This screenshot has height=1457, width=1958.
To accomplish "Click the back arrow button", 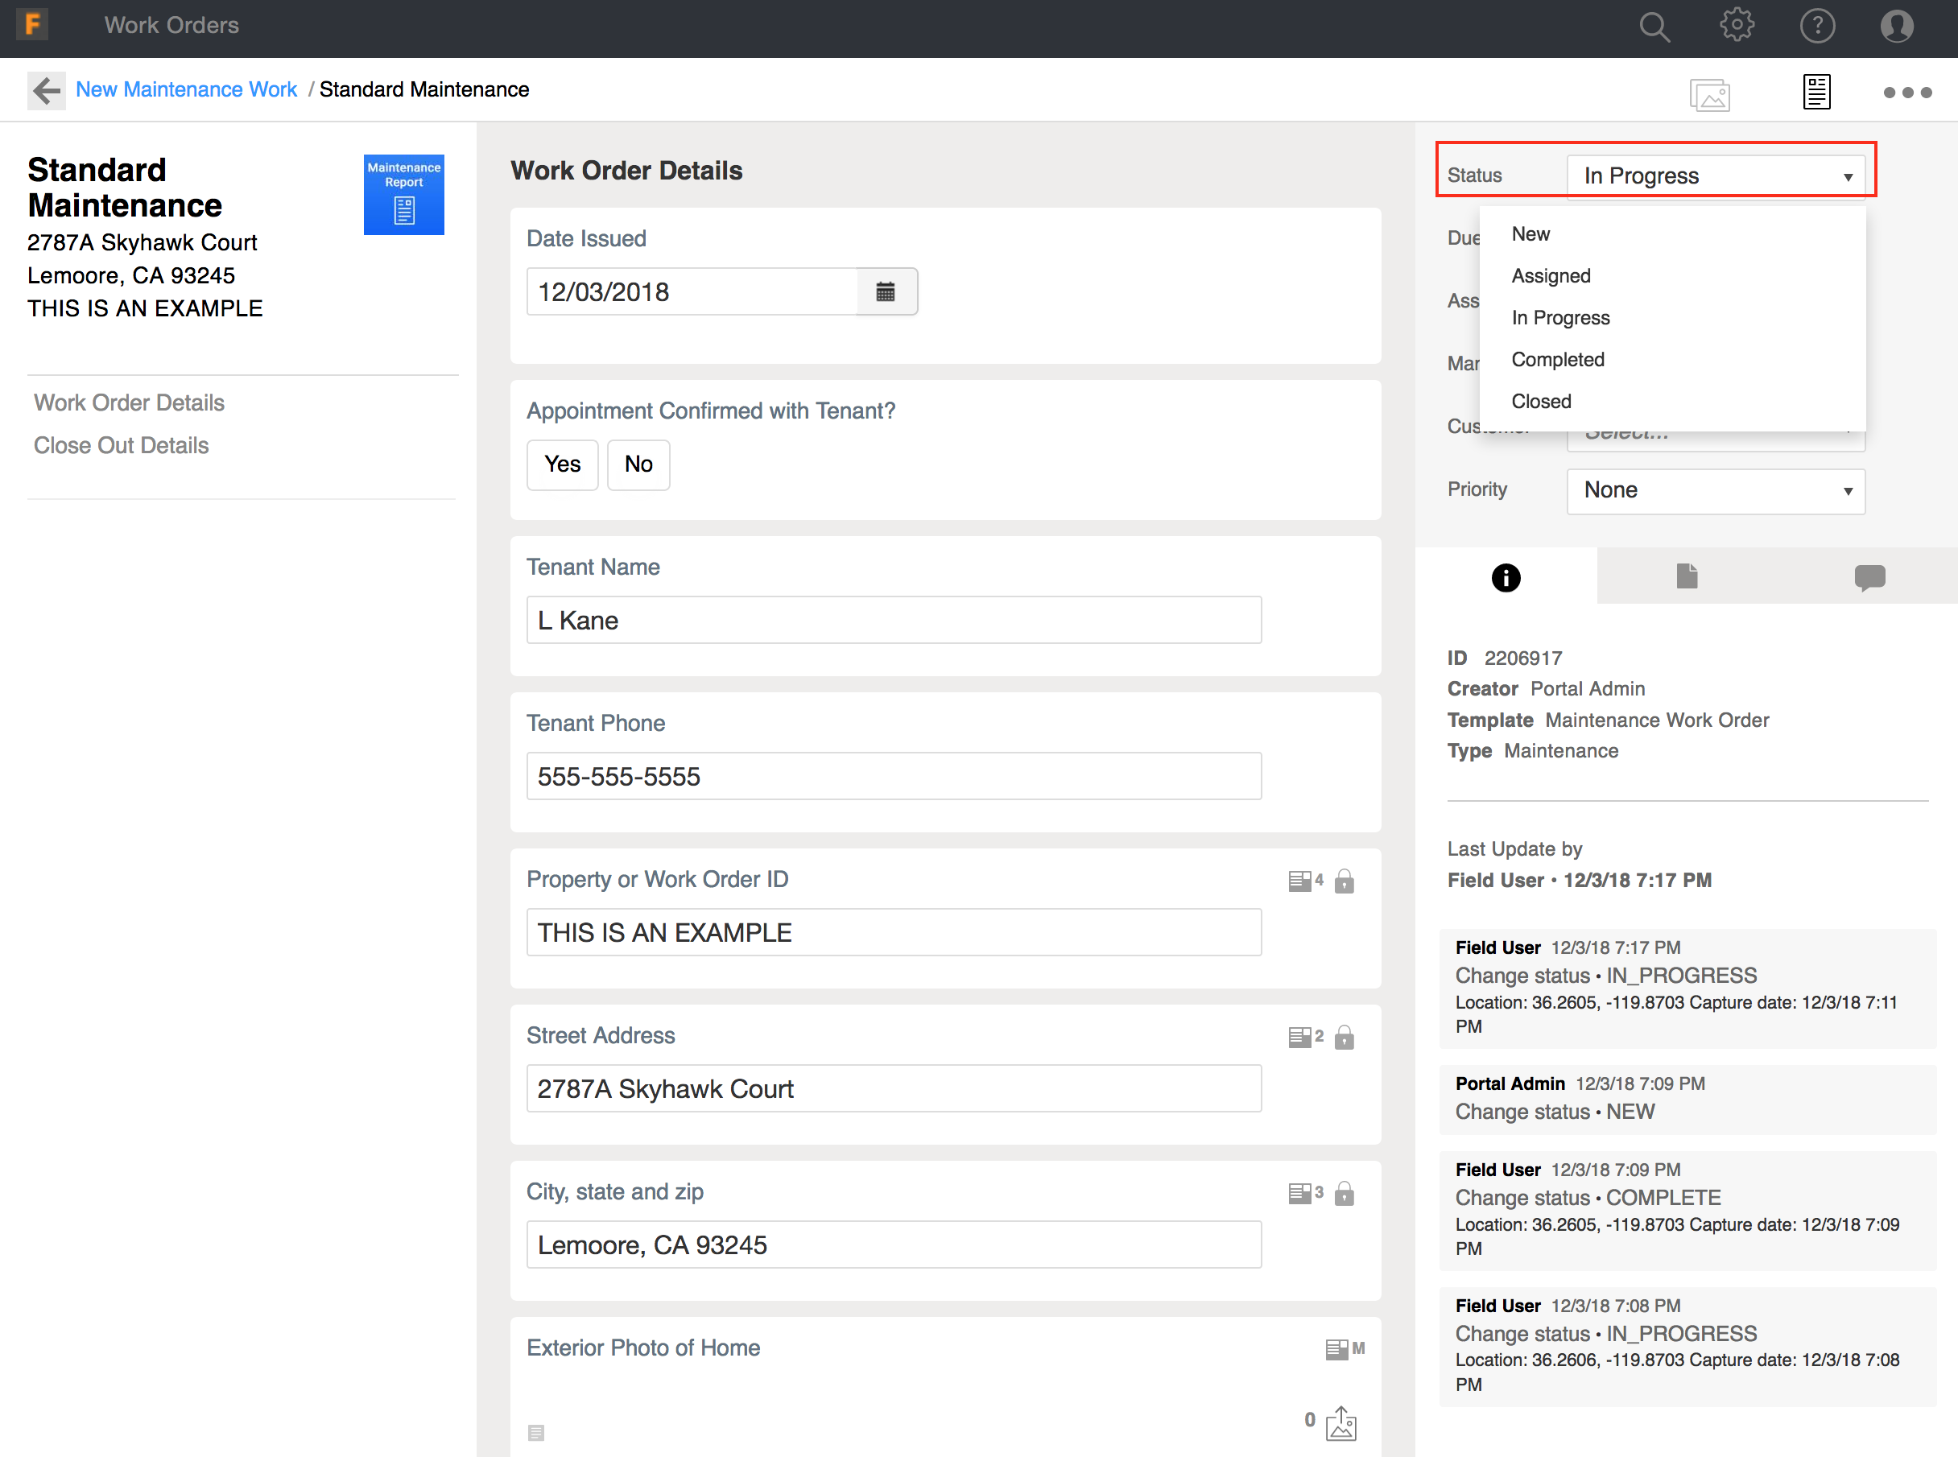I will tap(46, 90).
